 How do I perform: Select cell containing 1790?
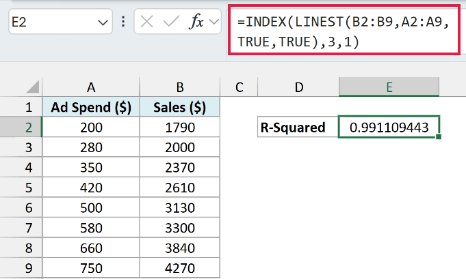coord(179,127)
